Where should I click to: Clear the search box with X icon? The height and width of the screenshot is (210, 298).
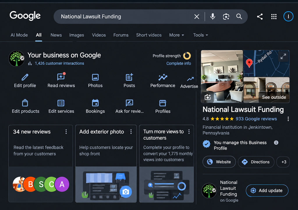click(197, 17)
